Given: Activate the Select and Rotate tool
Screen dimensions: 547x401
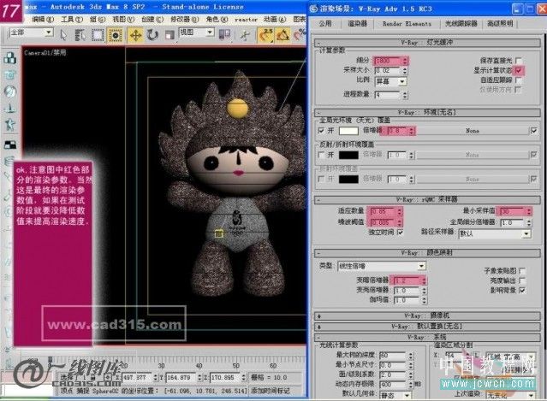Looking at the screenshot, I should pyautogui.click(x=152, y=35).
